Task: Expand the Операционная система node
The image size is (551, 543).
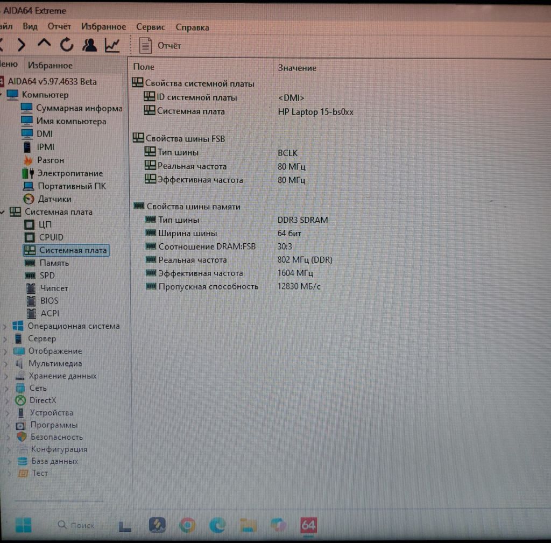Action: [5, 327]
